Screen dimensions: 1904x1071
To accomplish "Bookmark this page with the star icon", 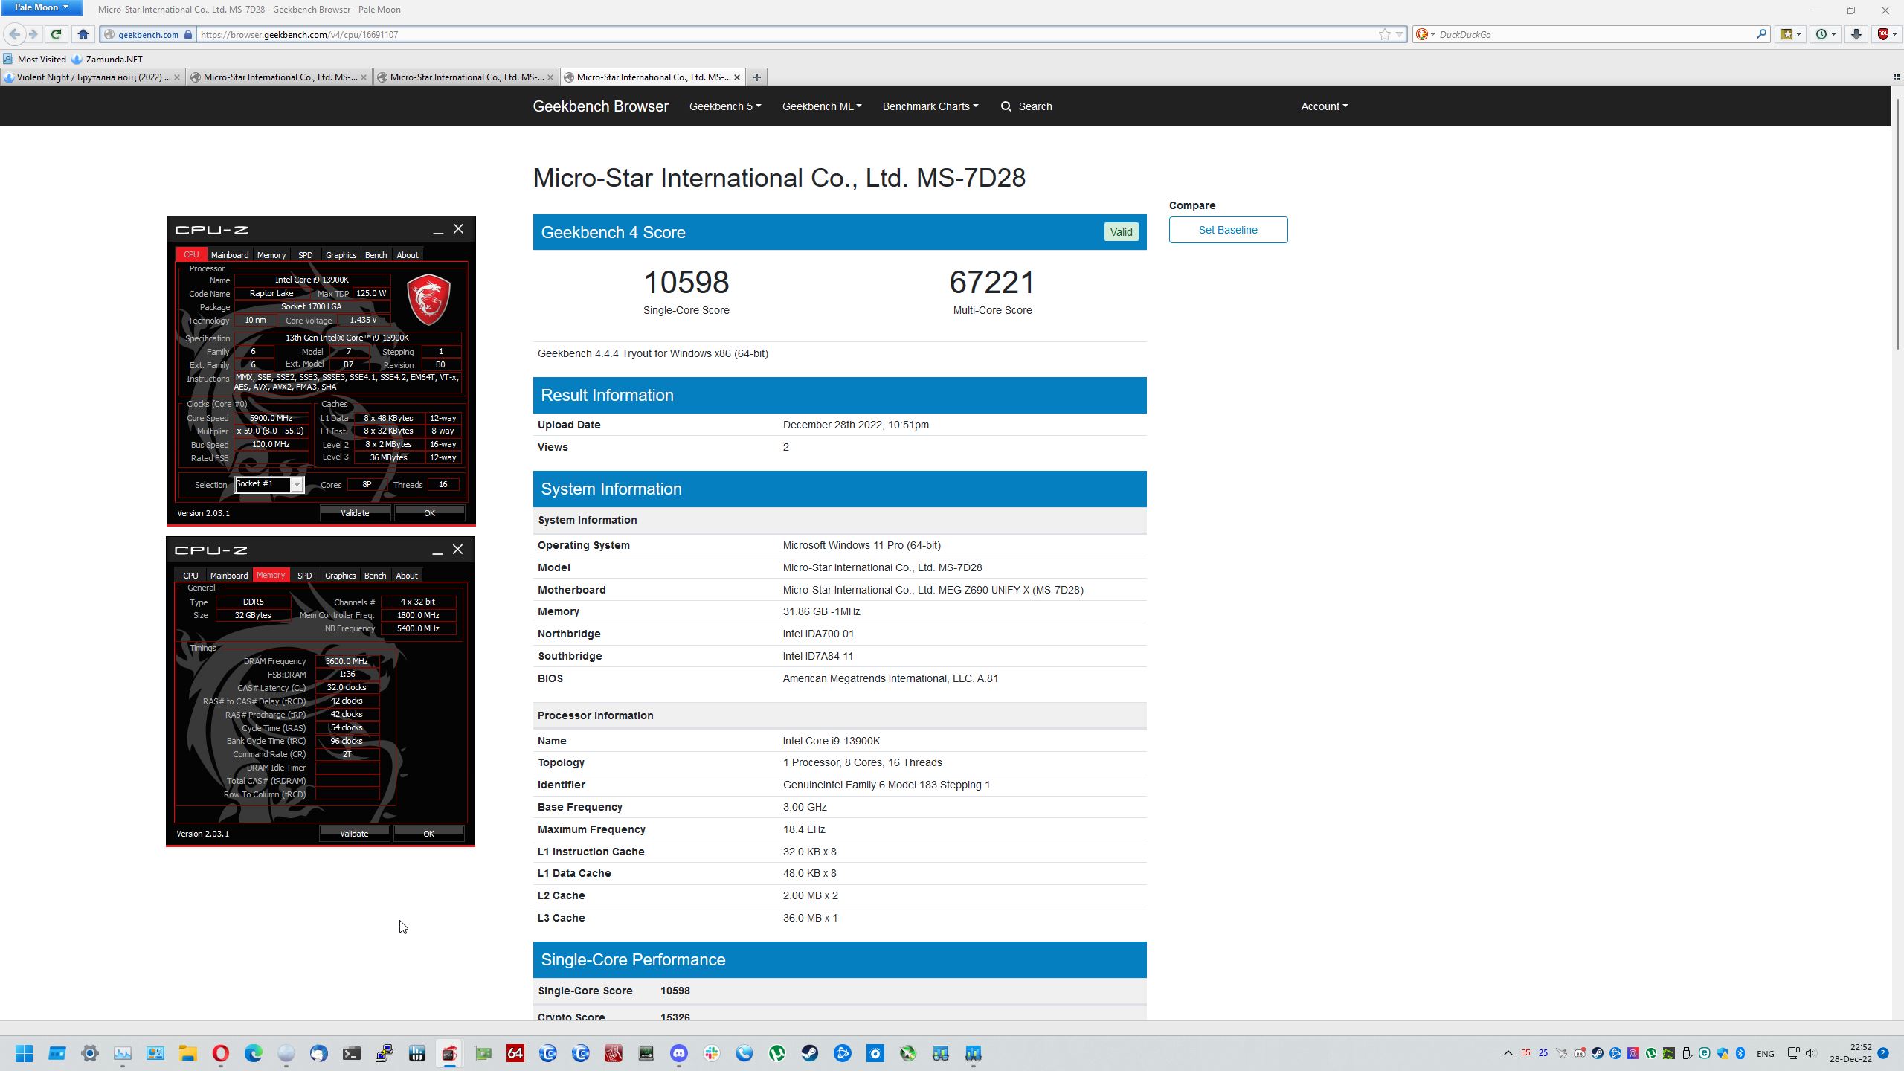I will coord(1384,34).
